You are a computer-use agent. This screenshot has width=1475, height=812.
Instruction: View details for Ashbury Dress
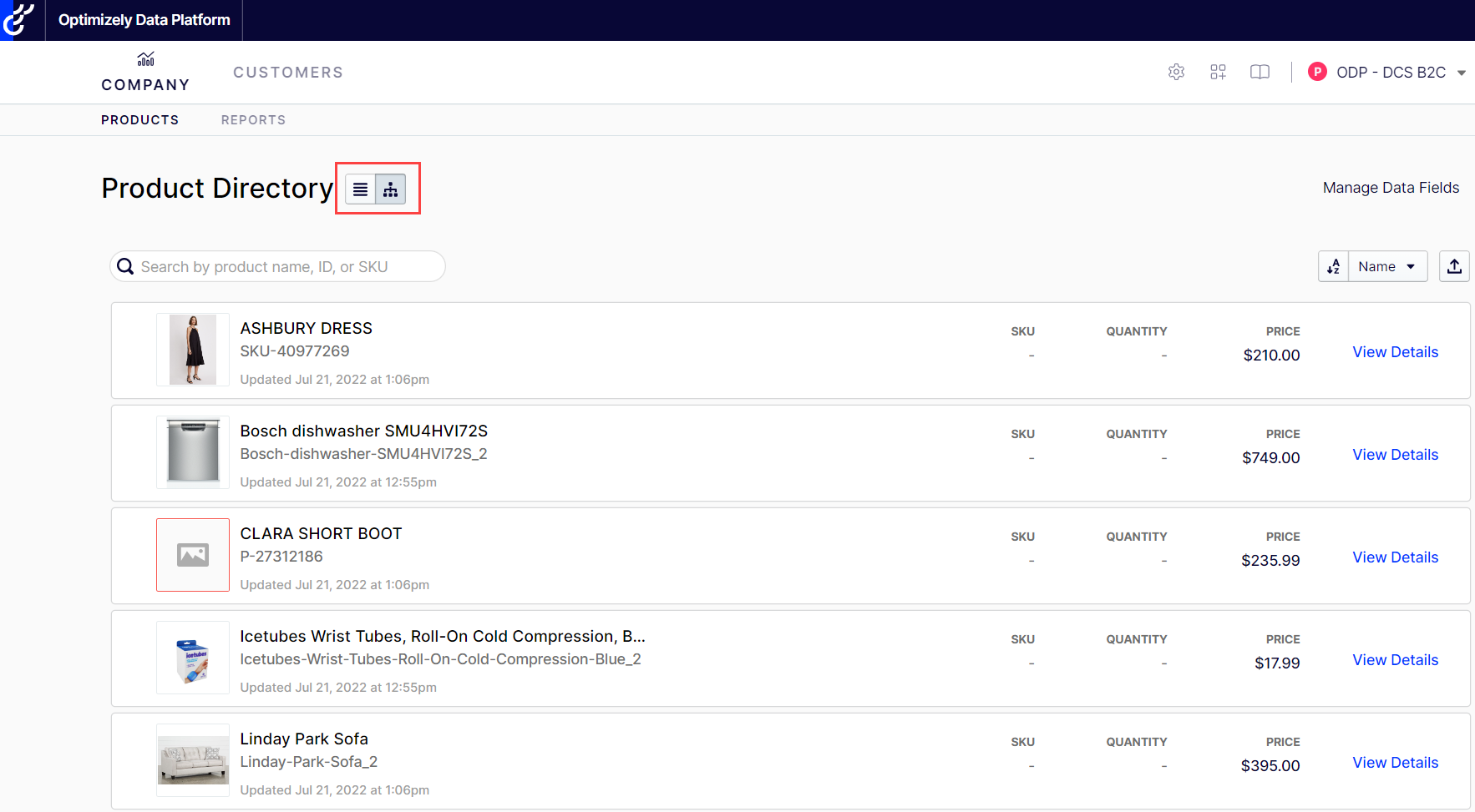click(1395, 352)
